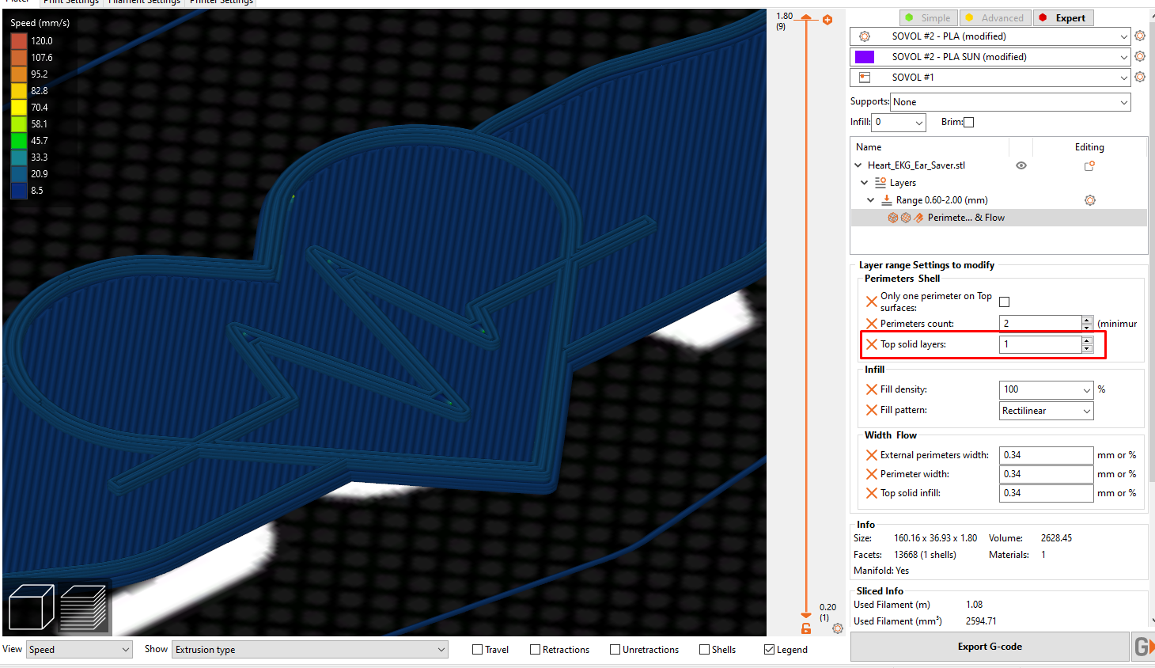This screenshot has height=668, width=1155.
Task: Click the Layers icon in object tree
Action: point(880,183)
